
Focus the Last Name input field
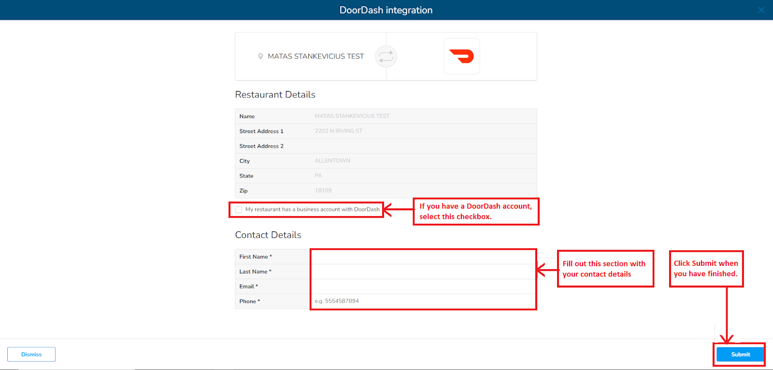tap(423, 272)
